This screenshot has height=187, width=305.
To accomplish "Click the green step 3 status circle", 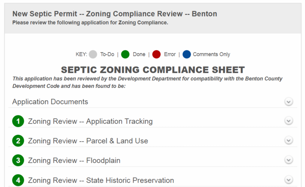I will coord(18,160).
